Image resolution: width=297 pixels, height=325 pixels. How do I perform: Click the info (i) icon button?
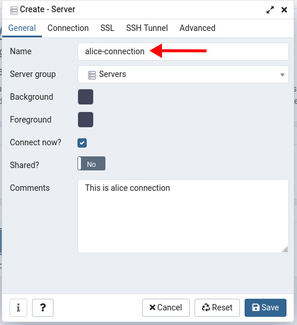tap(18, 307)
